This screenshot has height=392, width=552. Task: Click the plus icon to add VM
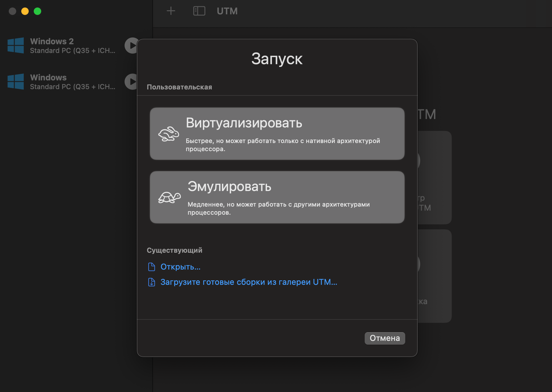[x=171, y=11]
